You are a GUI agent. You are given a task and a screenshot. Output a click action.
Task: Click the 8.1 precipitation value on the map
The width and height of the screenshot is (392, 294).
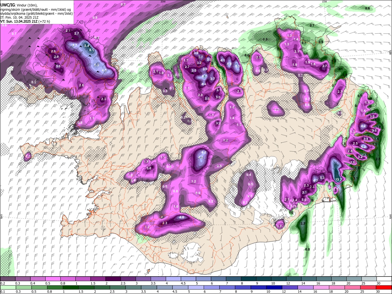[91, 50]
